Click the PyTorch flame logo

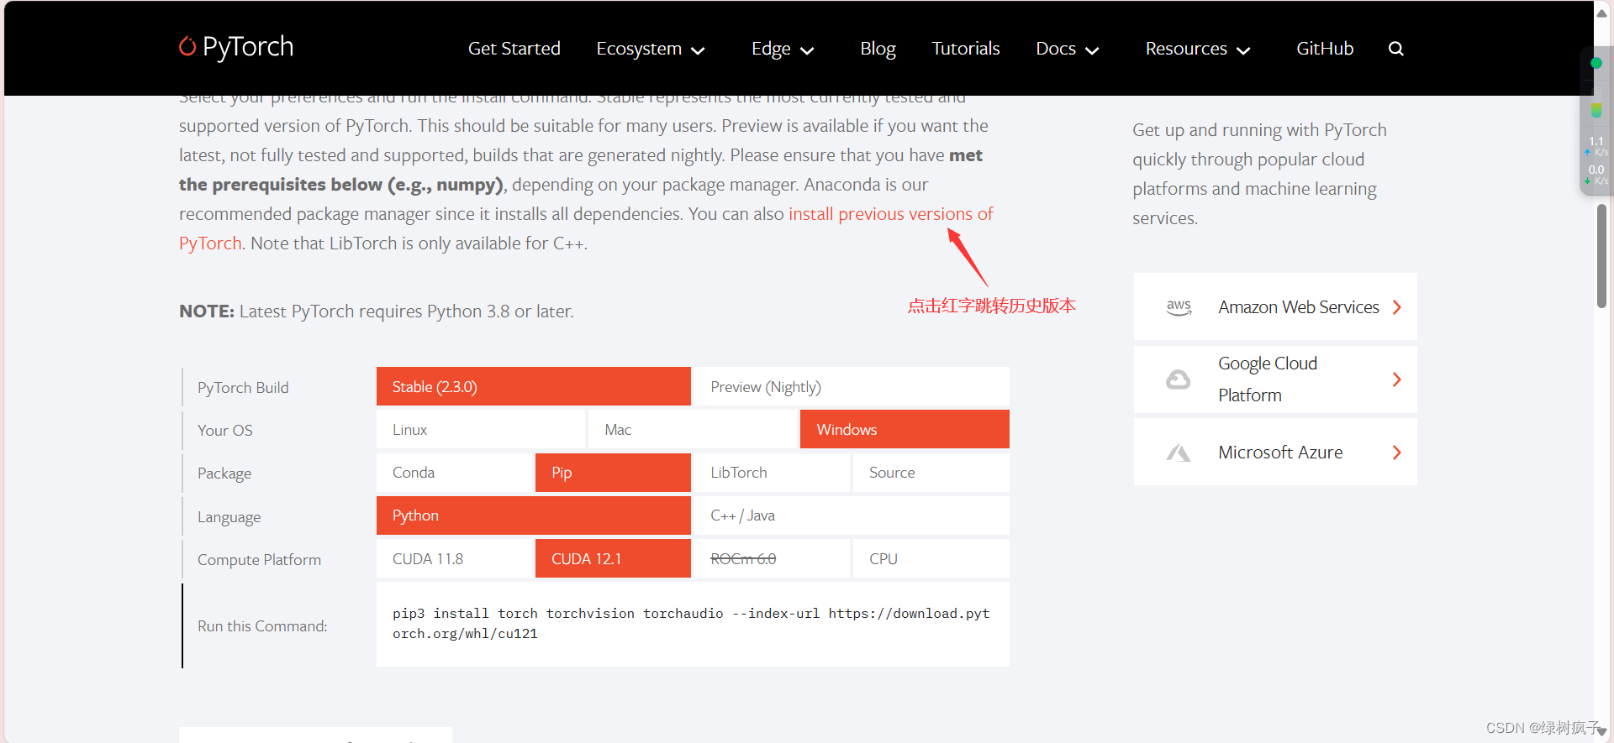(x=187, y=46)
